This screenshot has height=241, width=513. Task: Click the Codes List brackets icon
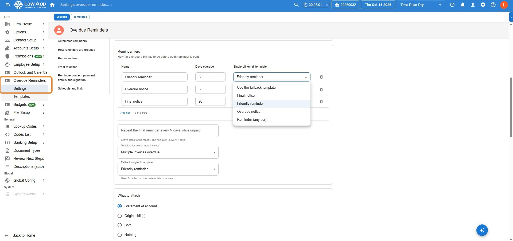click(7, 135)
